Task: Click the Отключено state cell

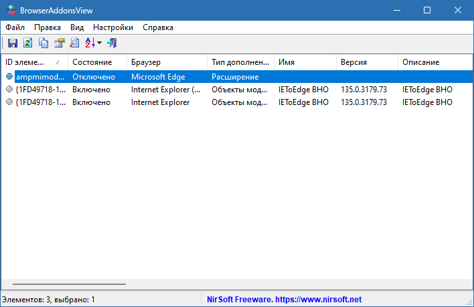Action: point(94,77)
